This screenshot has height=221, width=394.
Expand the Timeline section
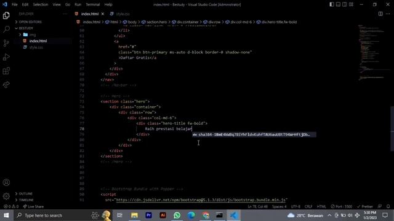click(26, 200)
